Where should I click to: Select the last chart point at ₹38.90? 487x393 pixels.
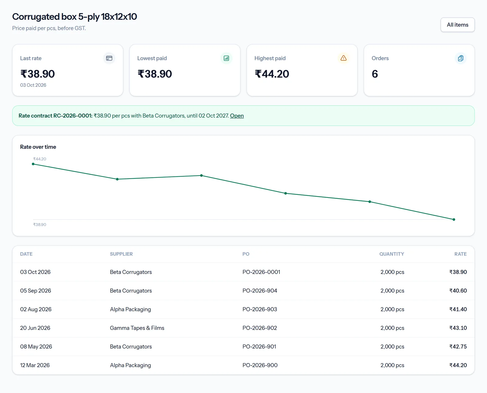click(x=454, y=219)
